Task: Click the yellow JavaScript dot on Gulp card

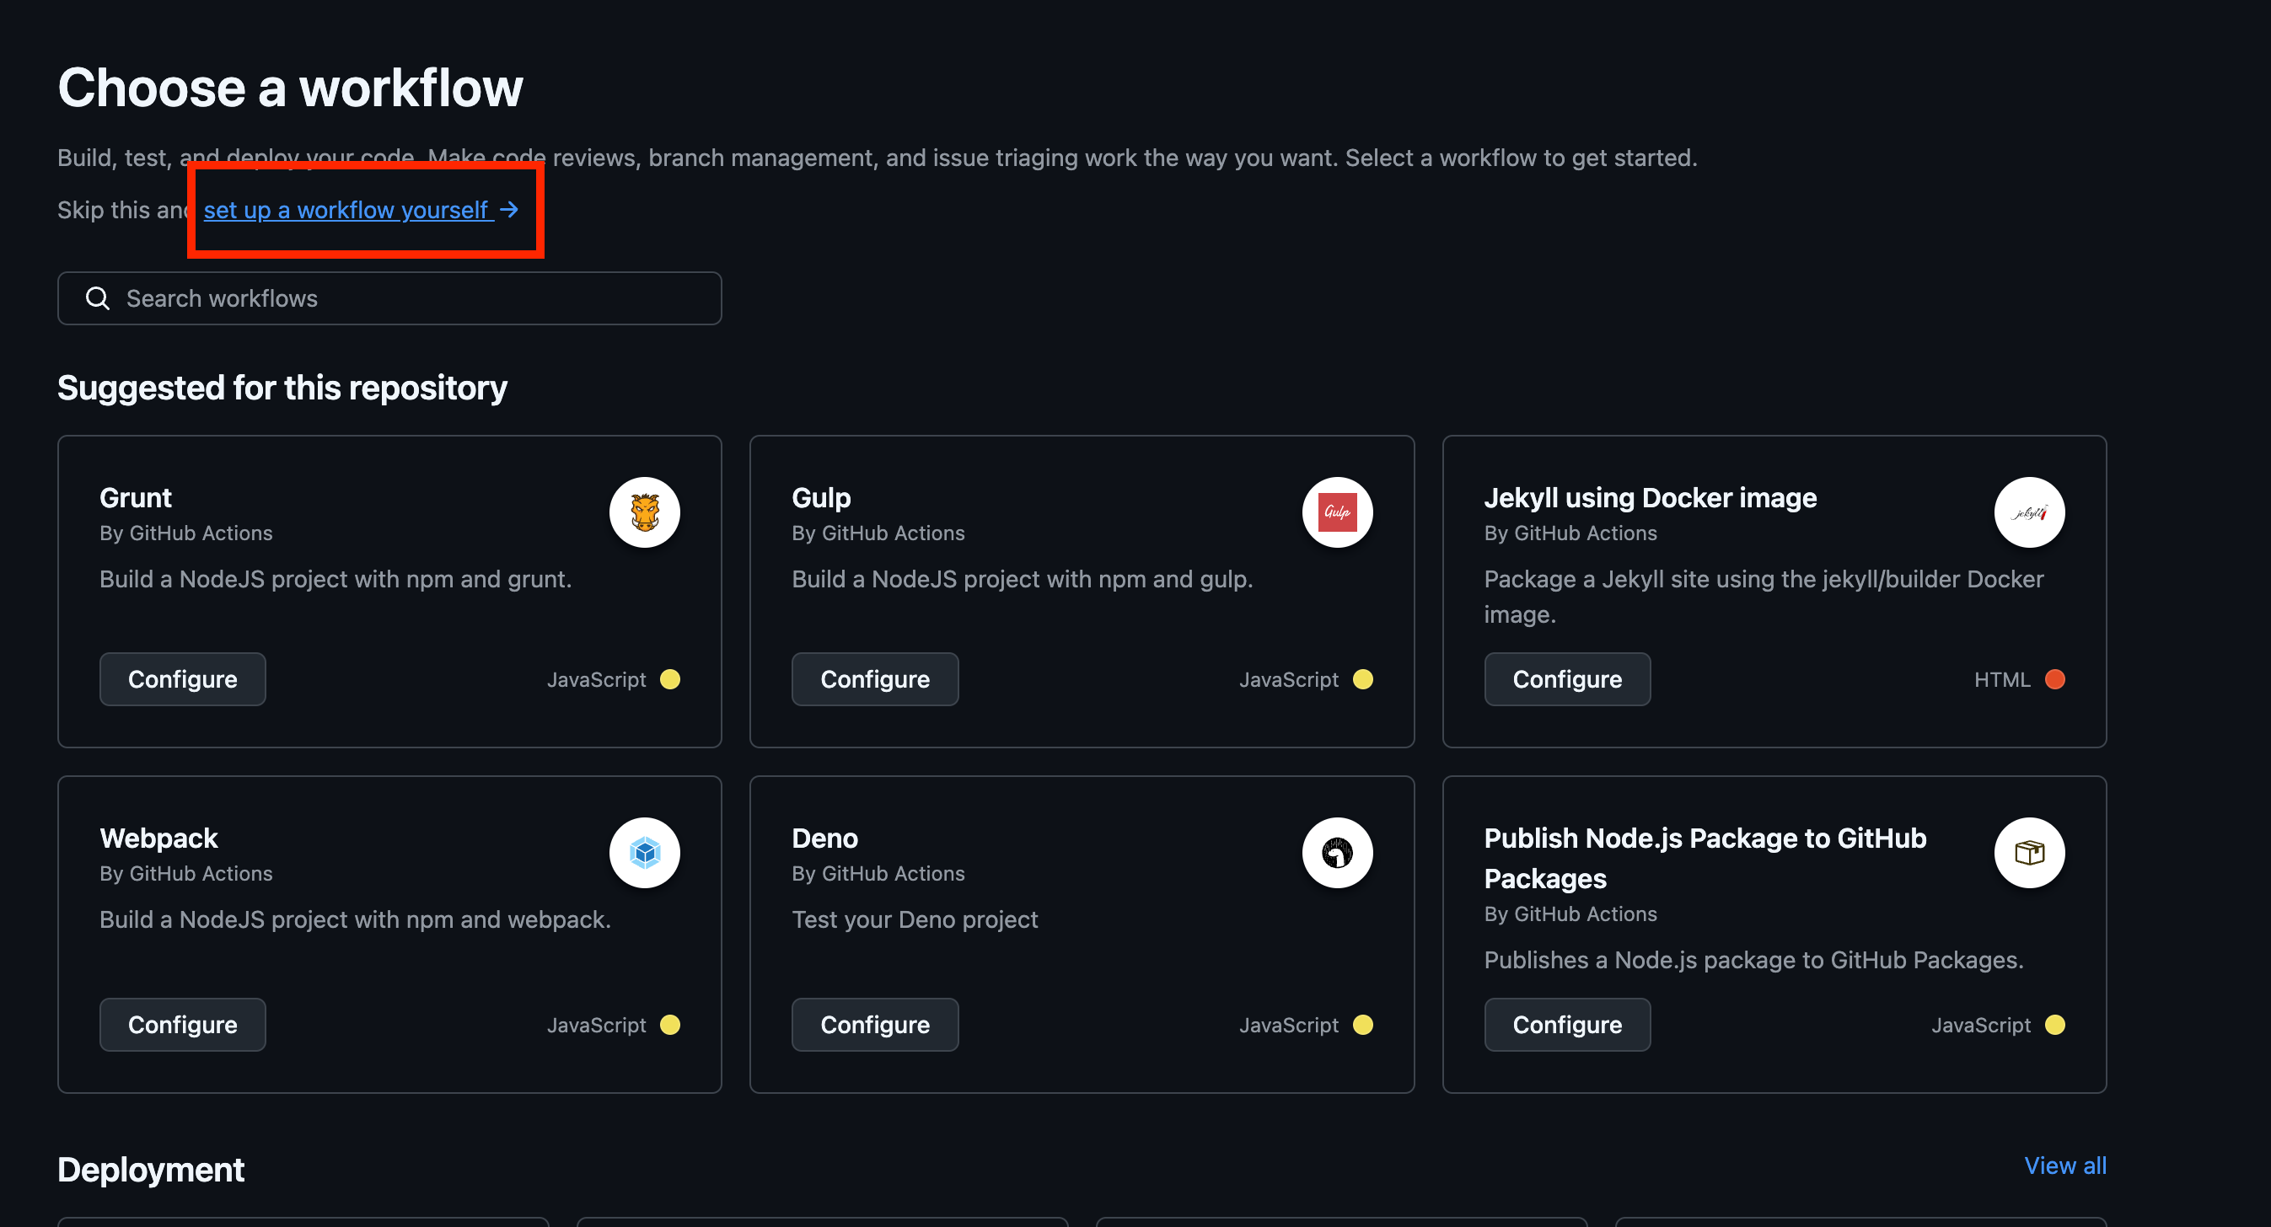Action: [x=1363, y=679]
